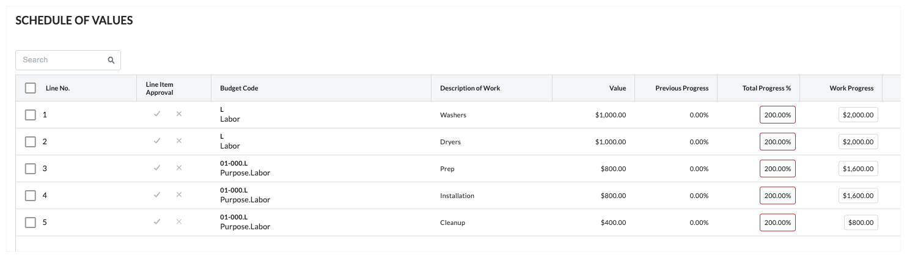Approve the Installation line checkmark
907x258 pixels.
(157, 195)
